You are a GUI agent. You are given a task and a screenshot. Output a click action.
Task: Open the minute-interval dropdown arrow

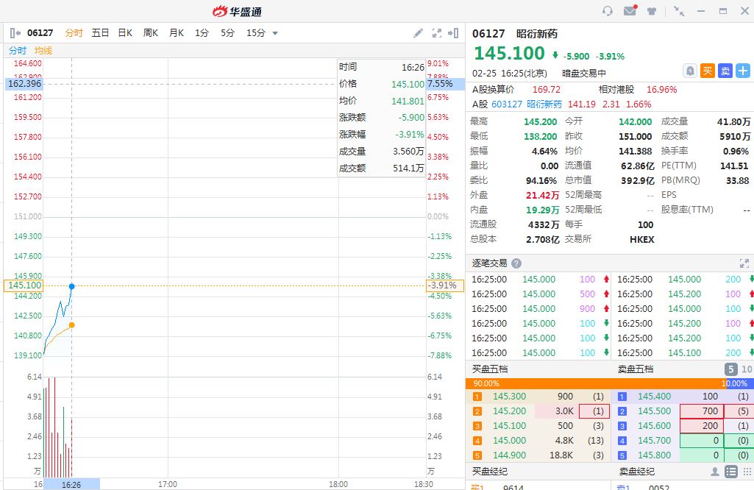[275, 33]
